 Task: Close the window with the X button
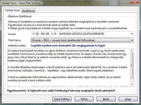coord(135,2)
